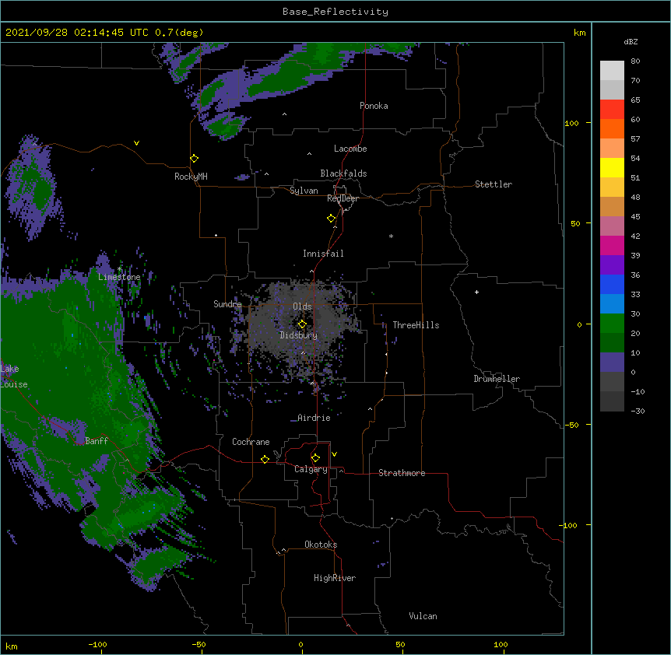Click the -50 tick on right axis
The height and width of the screenshot is (655, 671).
(x=571, y=425)
